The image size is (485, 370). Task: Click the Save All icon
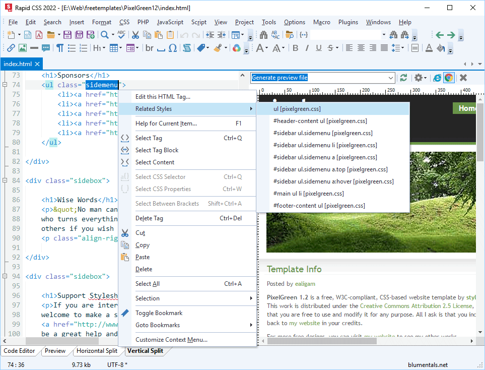80,35
